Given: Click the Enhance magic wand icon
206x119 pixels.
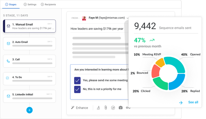Looking at the screenshot, I should coord(73,108).
